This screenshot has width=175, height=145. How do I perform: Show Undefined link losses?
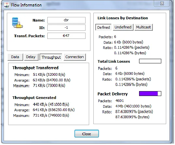click(x=123, y=27)
